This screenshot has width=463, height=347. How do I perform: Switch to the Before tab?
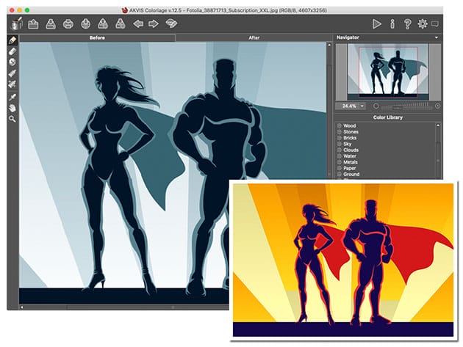97,37
